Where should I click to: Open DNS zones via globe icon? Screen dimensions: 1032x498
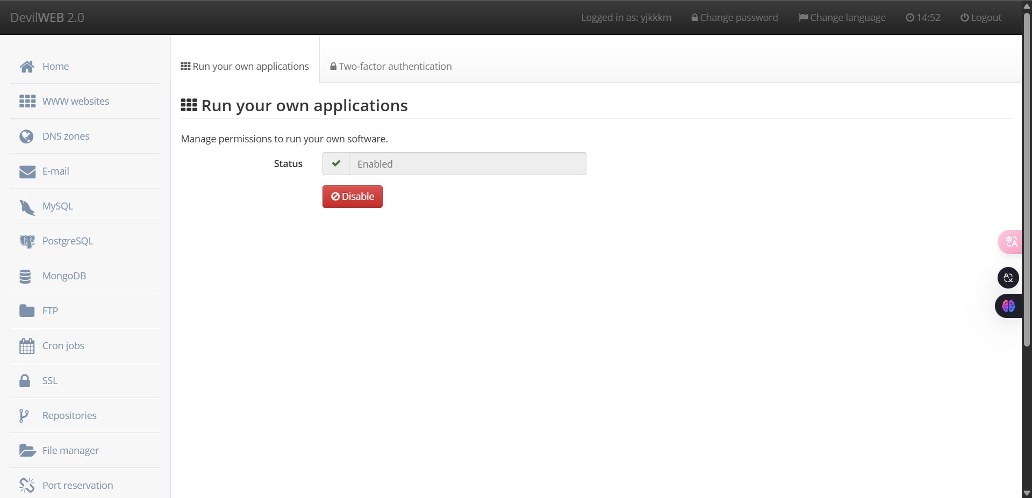tap(26, 136)
